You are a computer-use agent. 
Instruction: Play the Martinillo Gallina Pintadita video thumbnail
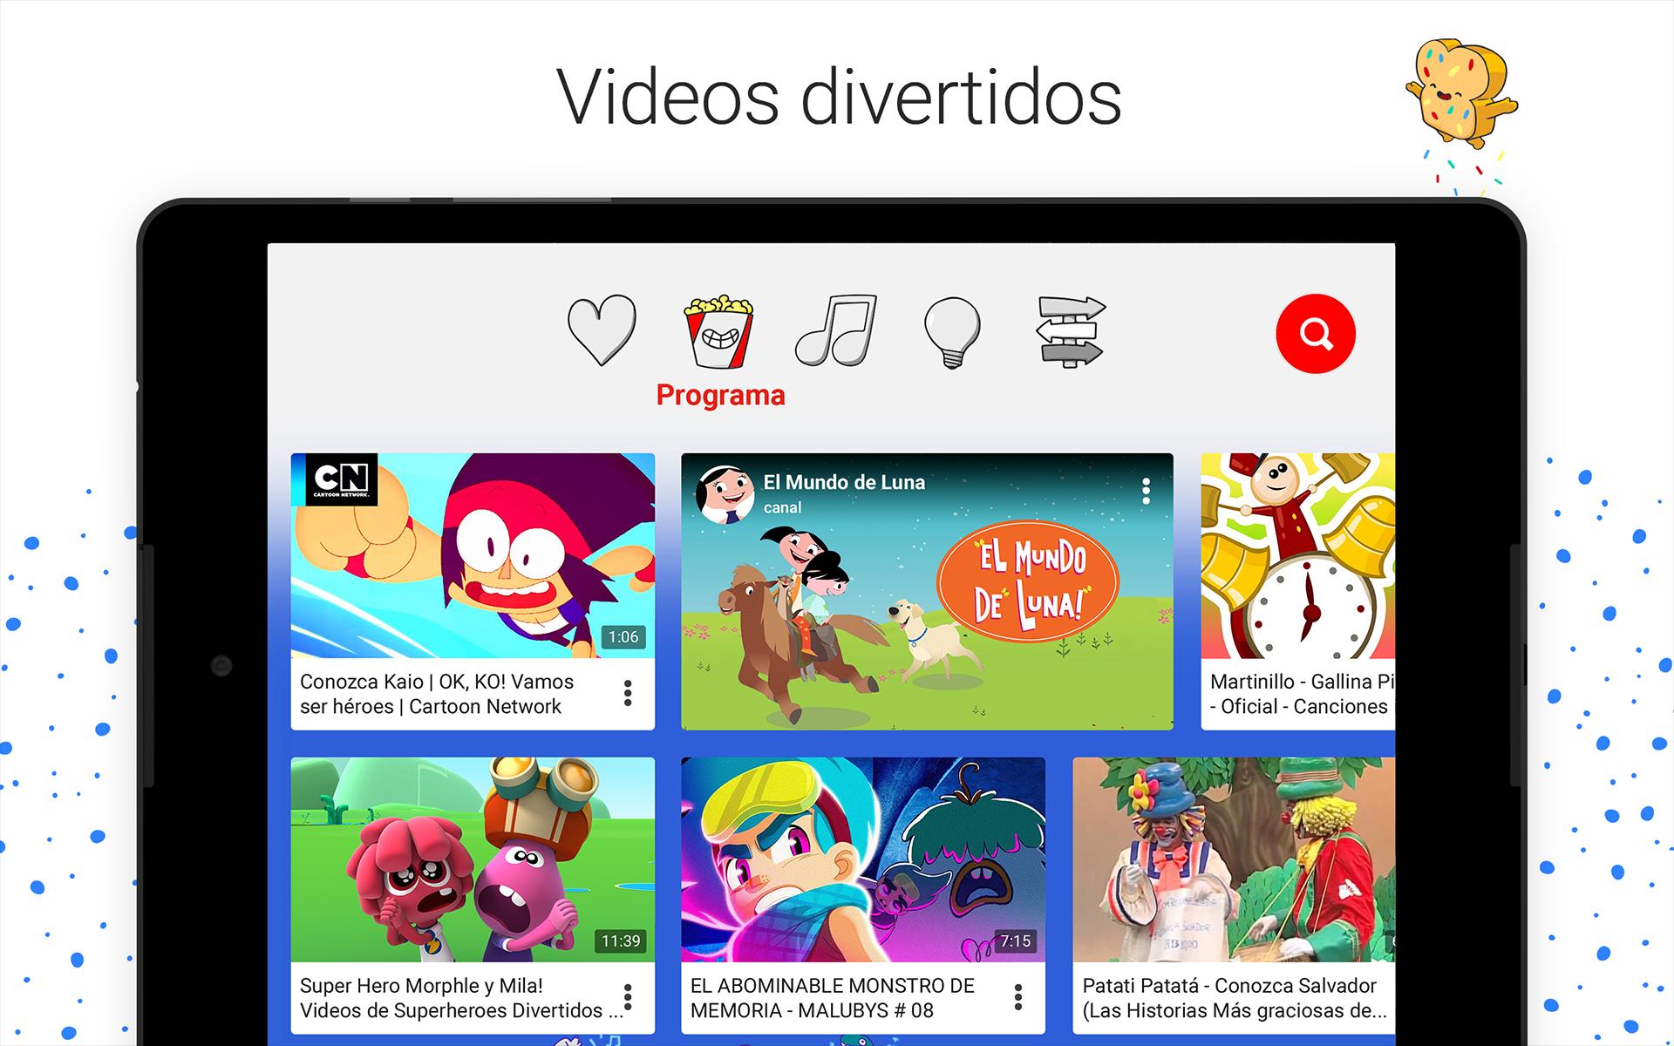point(1297,555)
